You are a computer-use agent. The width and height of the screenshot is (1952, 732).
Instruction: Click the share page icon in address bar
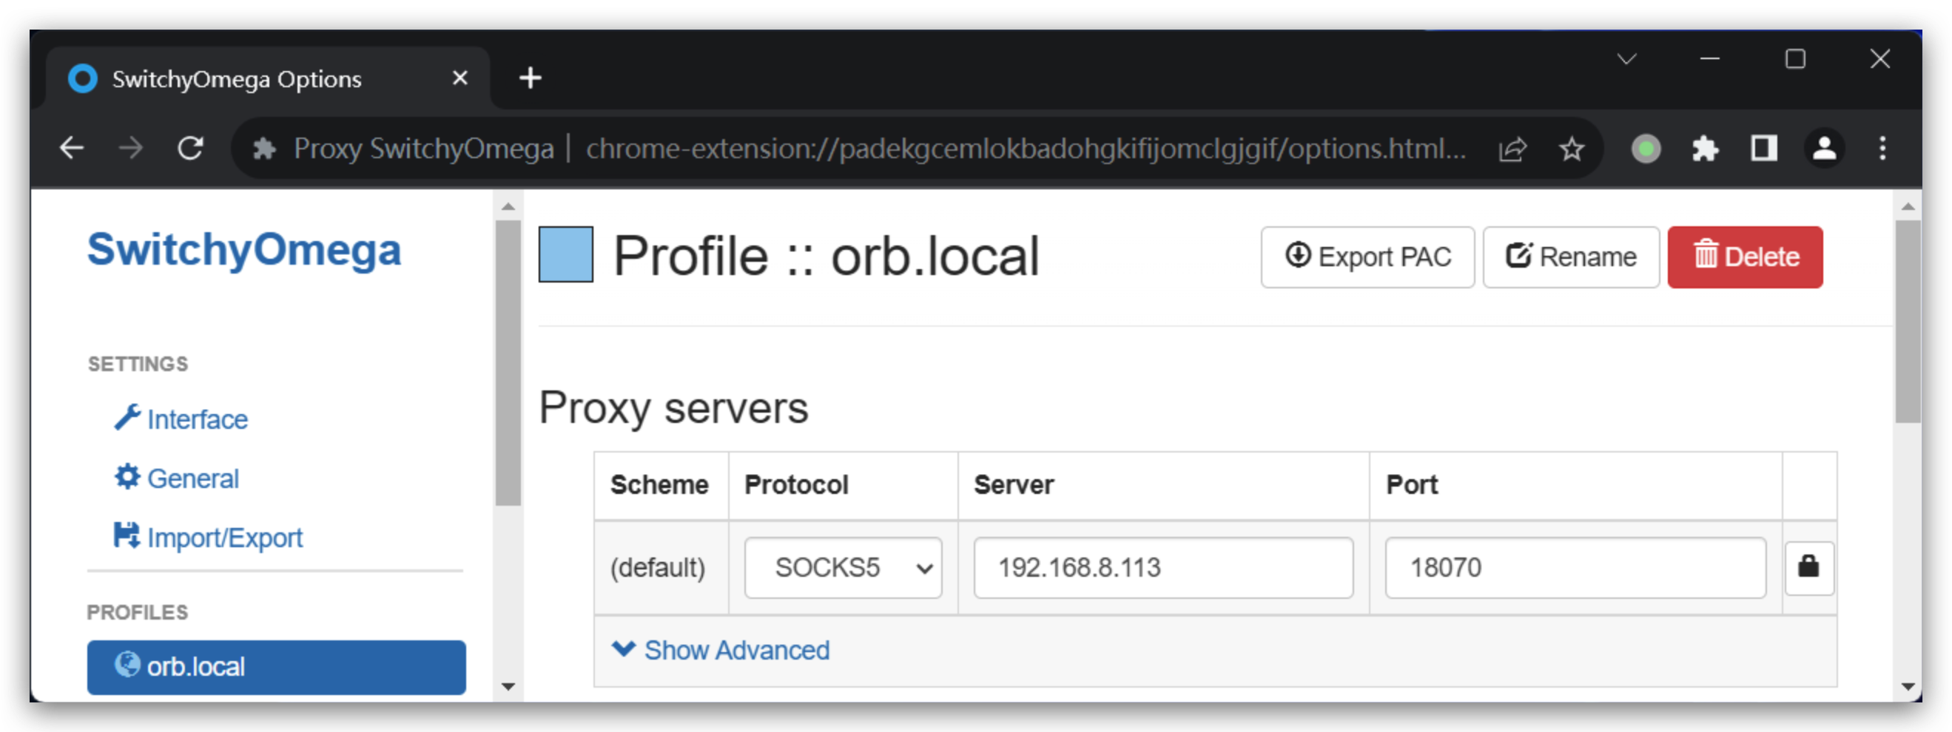[x=1512, y=149]
